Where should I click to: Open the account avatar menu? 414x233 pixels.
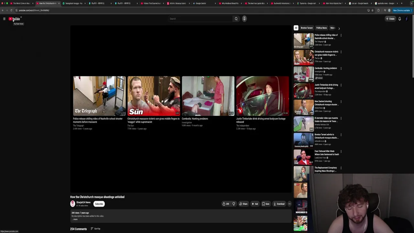[407, 19]
